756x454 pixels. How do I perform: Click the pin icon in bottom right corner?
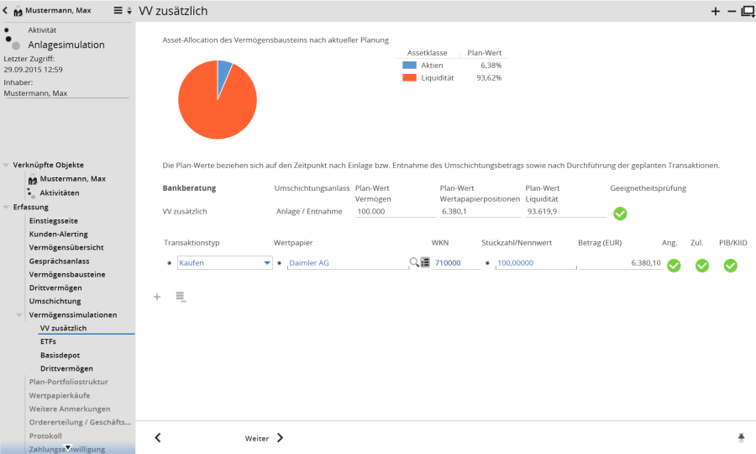tap(741, 438)
